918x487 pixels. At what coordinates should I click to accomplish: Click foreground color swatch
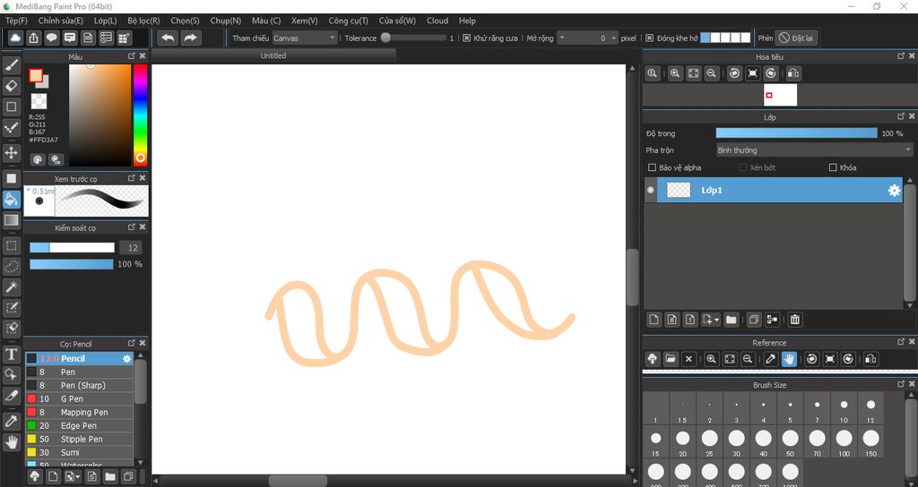[x=36, y=75]
